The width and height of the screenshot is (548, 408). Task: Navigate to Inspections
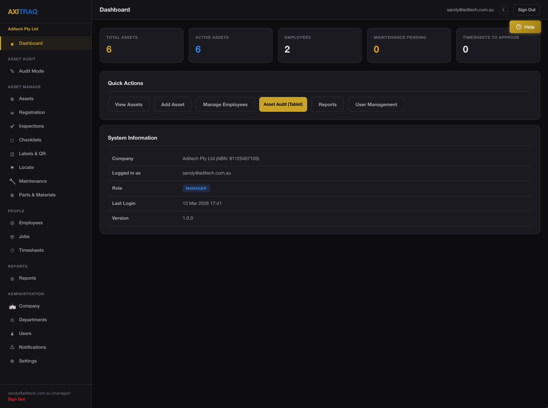(46, 126)
